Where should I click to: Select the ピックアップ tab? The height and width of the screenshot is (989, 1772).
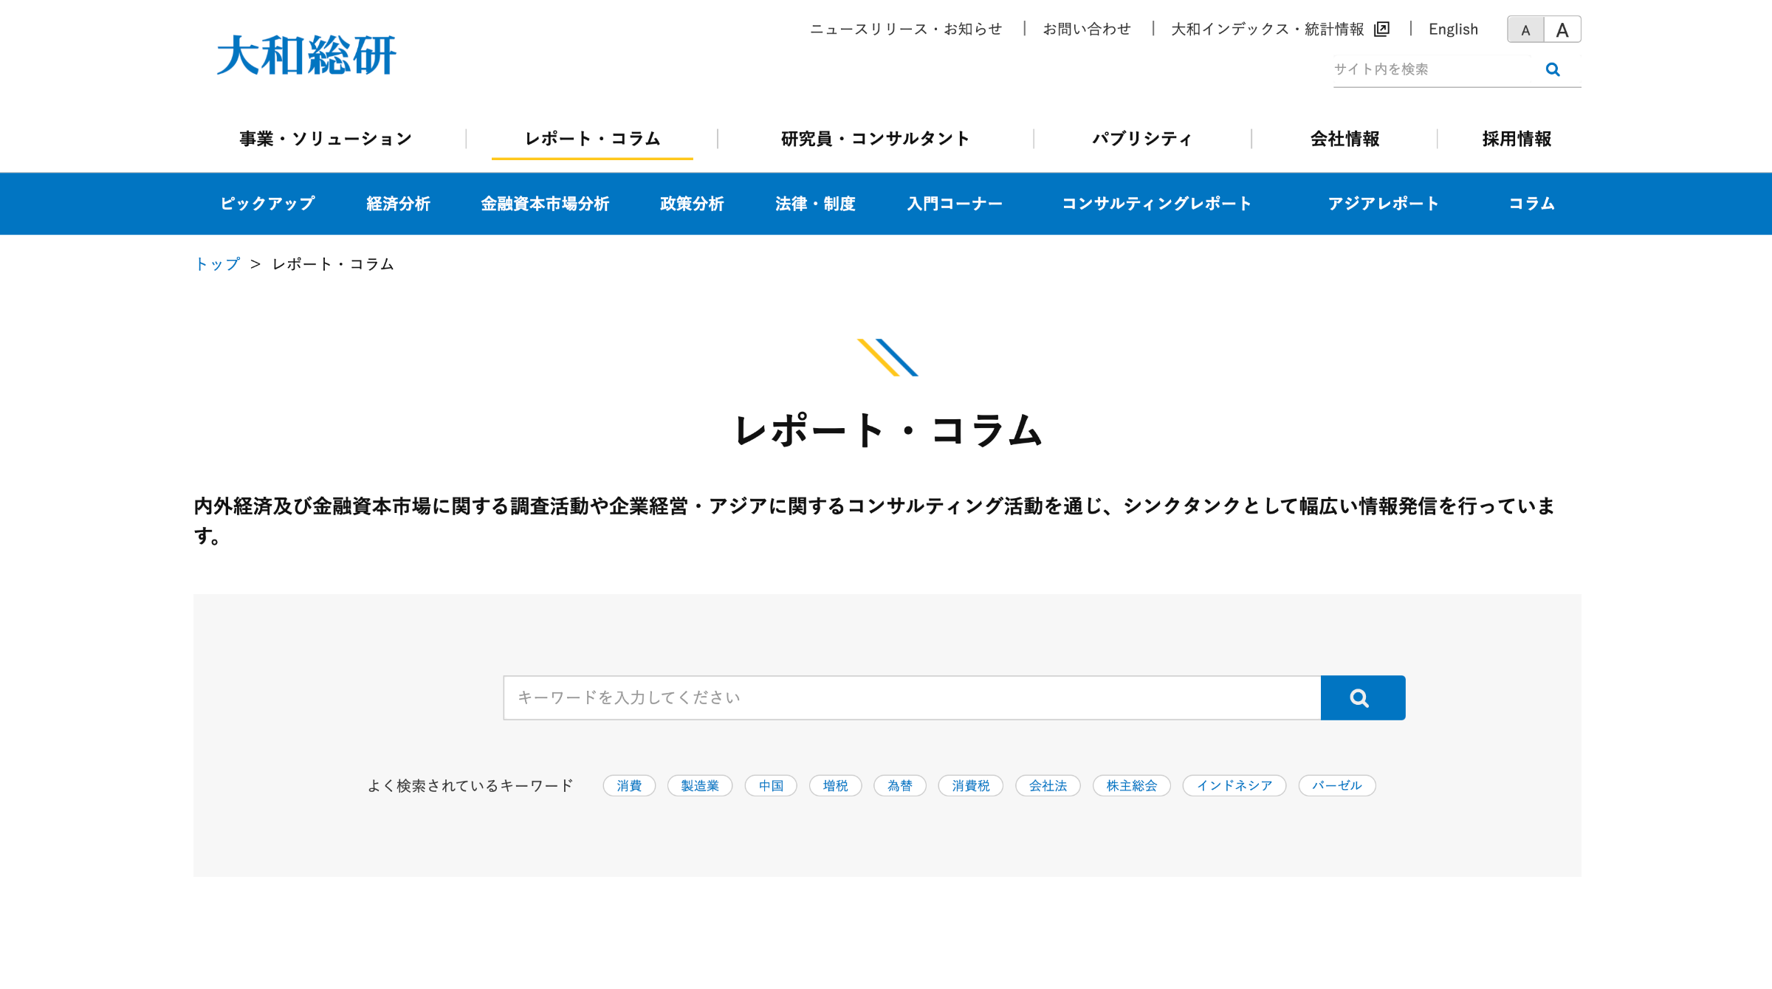[x=267, y=204]
